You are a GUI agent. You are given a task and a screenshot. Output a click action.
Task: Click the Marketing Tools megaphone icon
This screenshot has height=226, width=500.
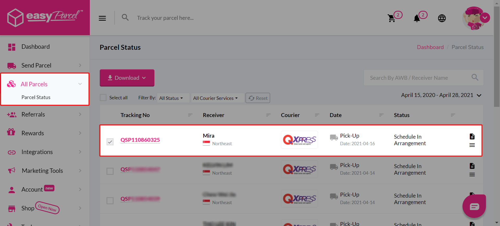pos(12,170)
